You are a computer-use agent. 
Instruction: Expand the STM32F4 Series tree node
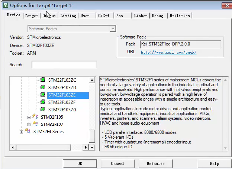coord(21,132)
